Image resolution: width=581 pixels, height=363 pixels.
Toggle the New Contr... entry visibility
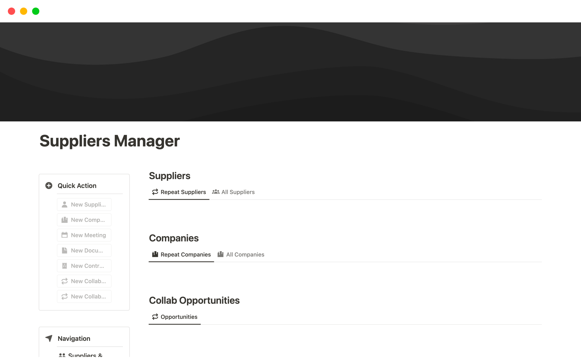click(x=84, y=266)
